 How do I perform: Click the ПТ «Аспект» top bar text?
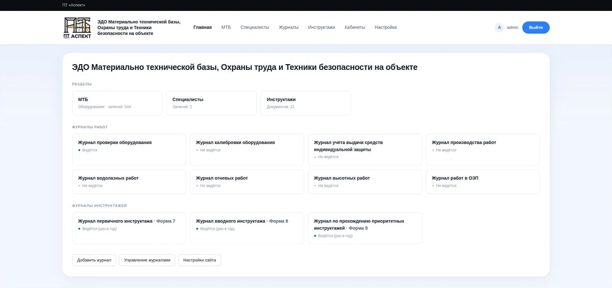coord(74,5)
